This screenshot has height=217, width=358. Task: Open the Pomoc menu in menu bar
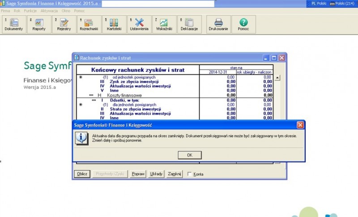click(x=80, y=11)
